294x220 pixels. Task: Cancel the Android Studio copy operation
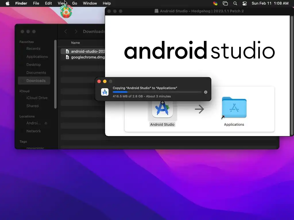pos(206,92)
